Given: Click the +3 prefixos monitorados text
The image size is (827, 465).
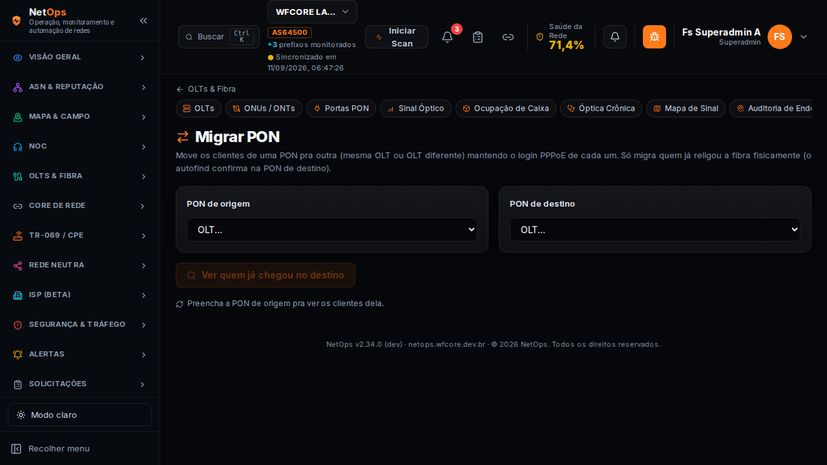Looking at the screenshot, I should [311, 45].
